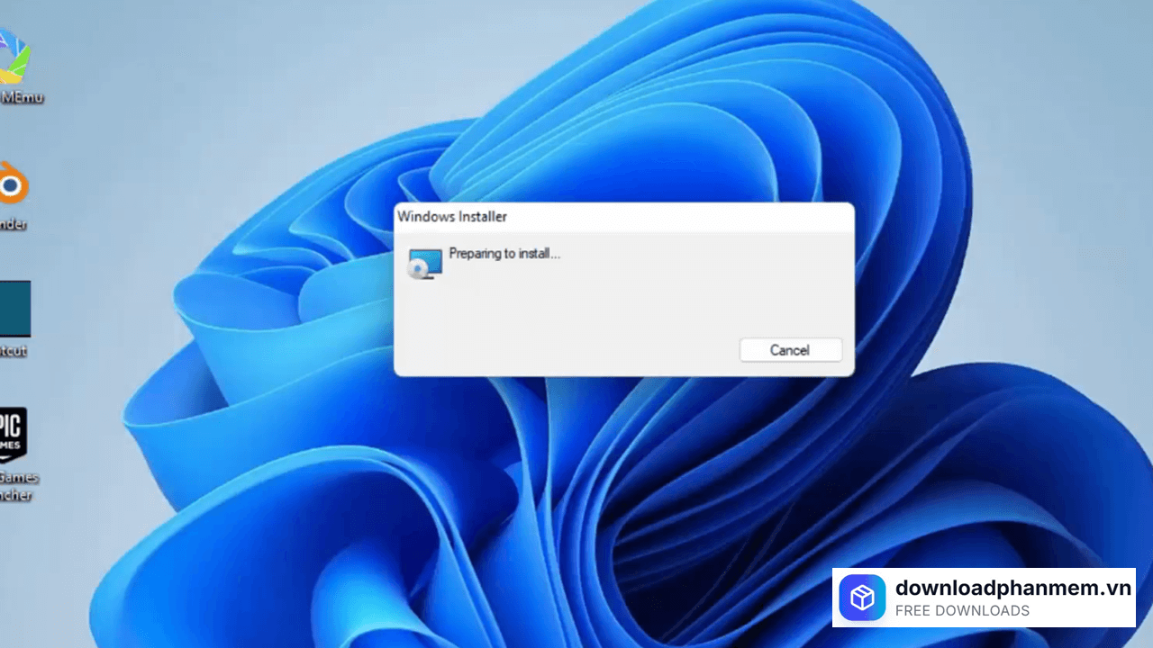Click the Windows Installer title text
The image size is (1153, 648).
tap(452, 217)
